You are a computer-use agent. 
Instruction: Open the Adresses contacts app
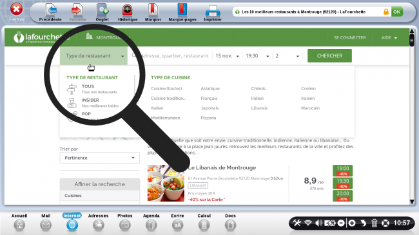click(99, 223)
